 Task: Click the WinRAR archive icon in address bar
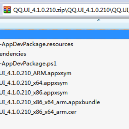pos(7,10)
